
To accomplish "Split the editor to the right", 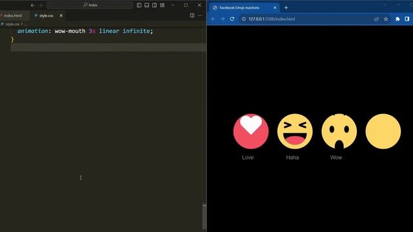I will point(192,15).
